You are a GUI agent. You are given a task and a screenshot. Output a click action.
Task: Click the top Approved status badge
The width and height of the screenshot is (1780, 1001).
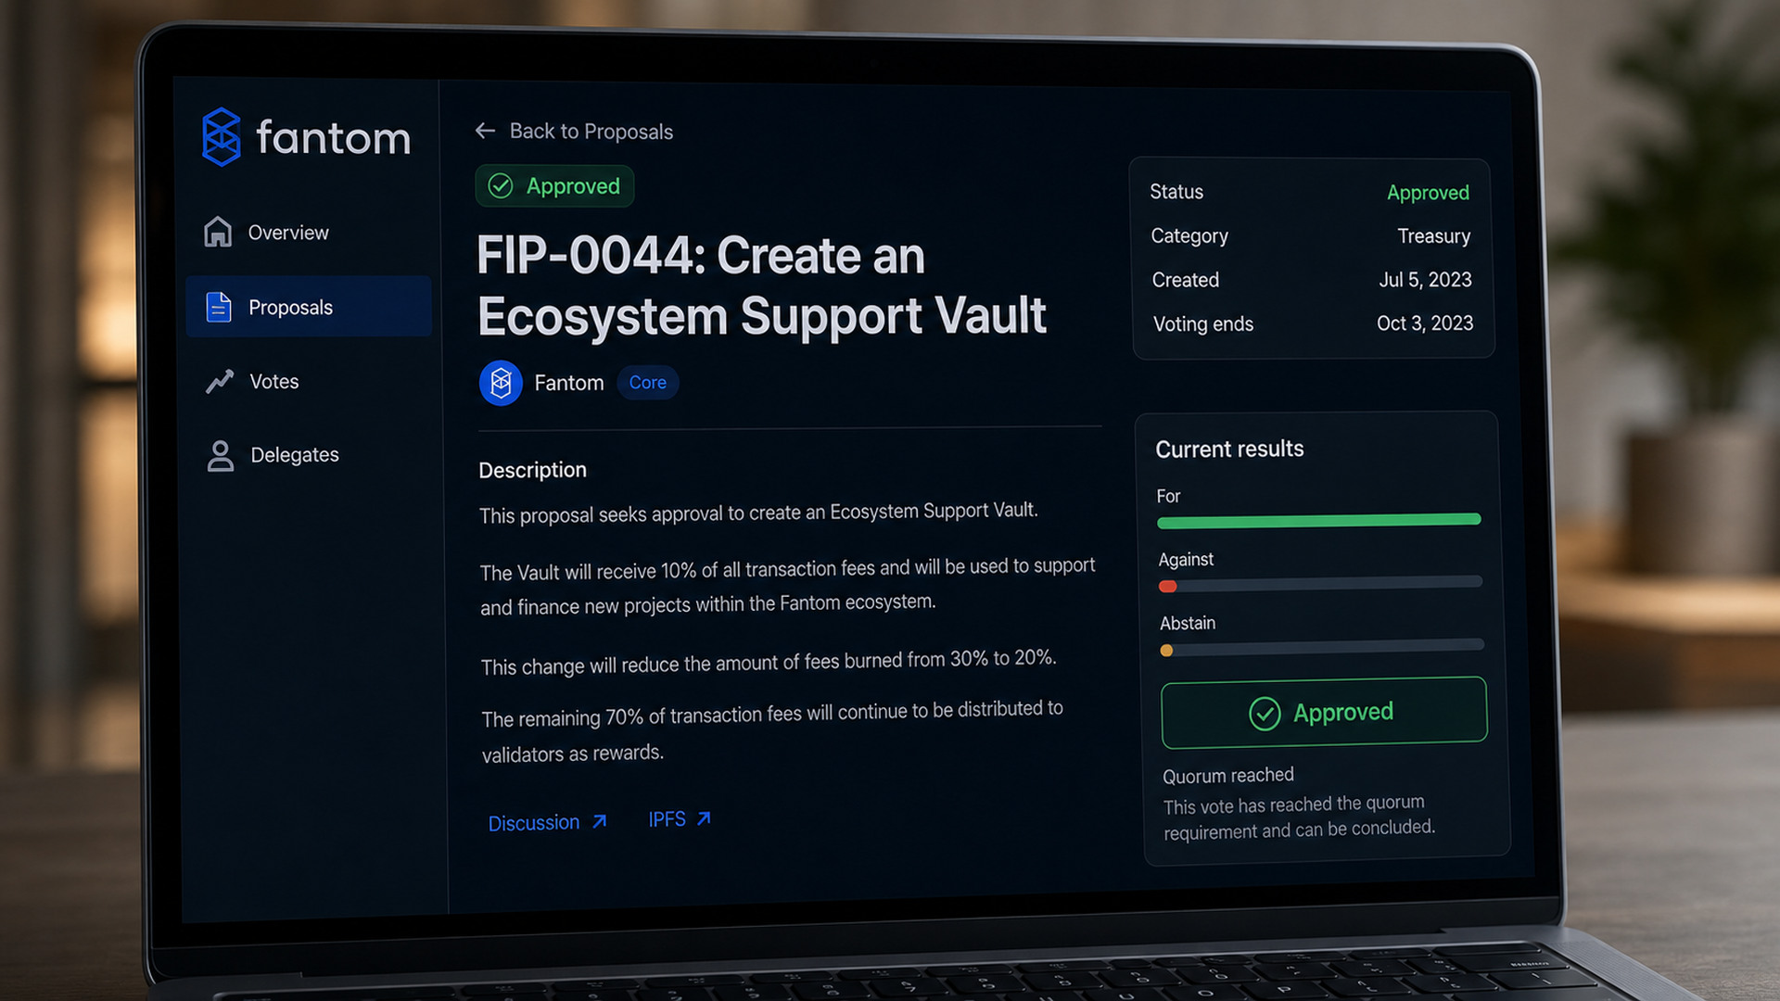tap(554, 186)
